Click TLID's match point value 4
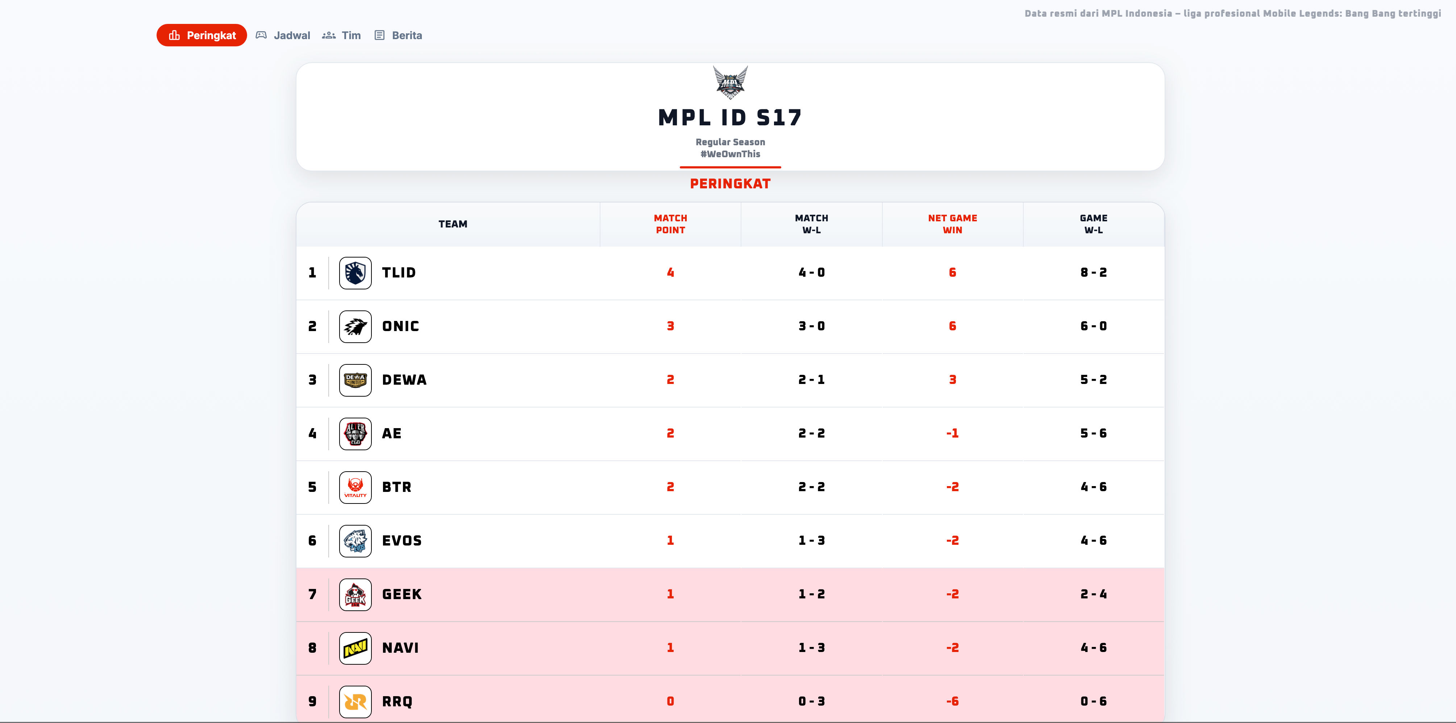1456x723 pixels. coord(670,273)
